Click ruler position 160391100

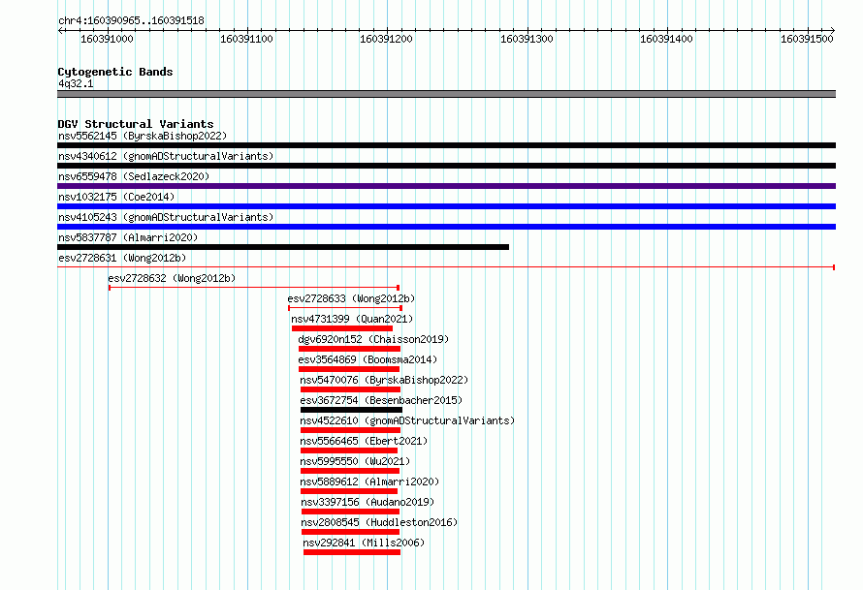(x=246, y=39)
